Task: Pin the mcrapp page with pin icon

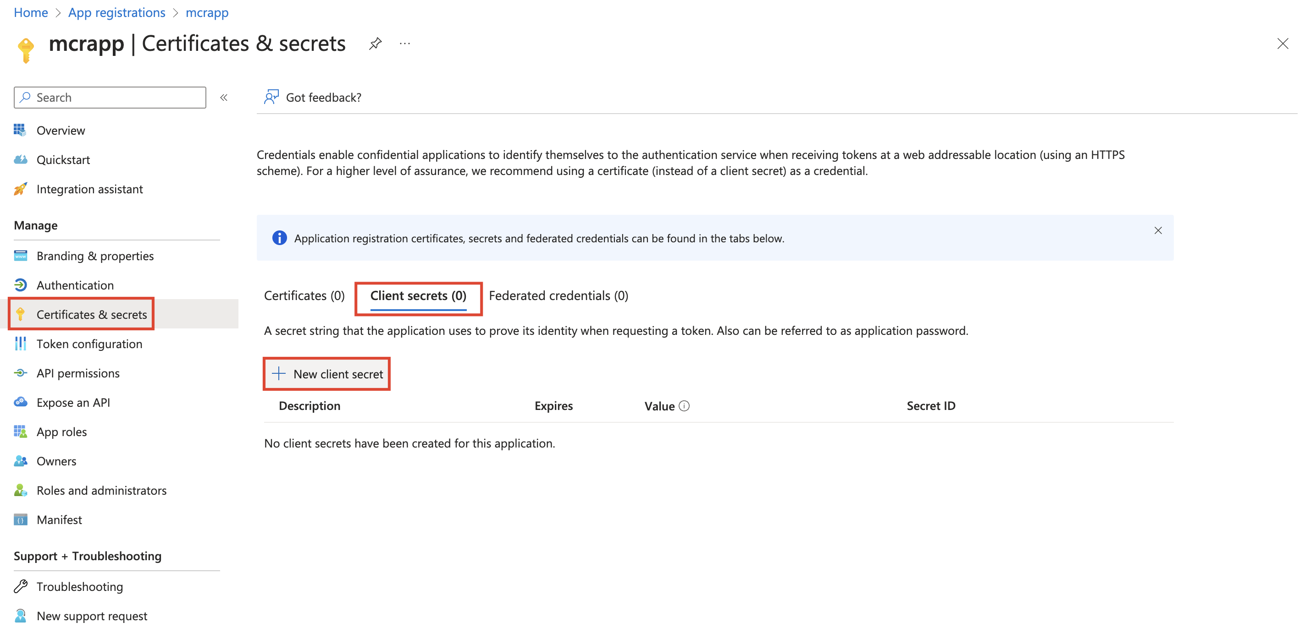Action: [x=375, y=44]
